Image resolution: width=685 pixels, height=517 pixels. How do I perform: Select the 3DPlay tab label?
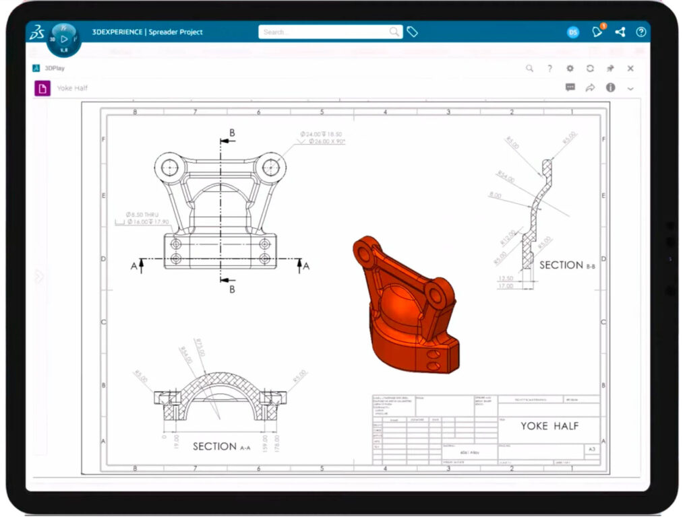click(x=54, y=67)
